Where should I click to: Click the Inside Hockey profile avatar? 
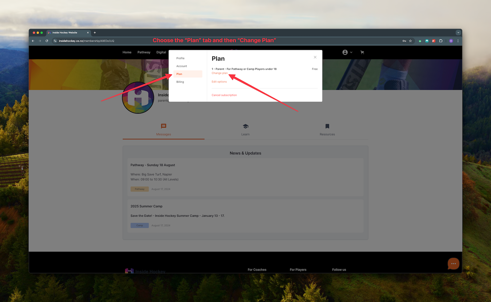138,98
